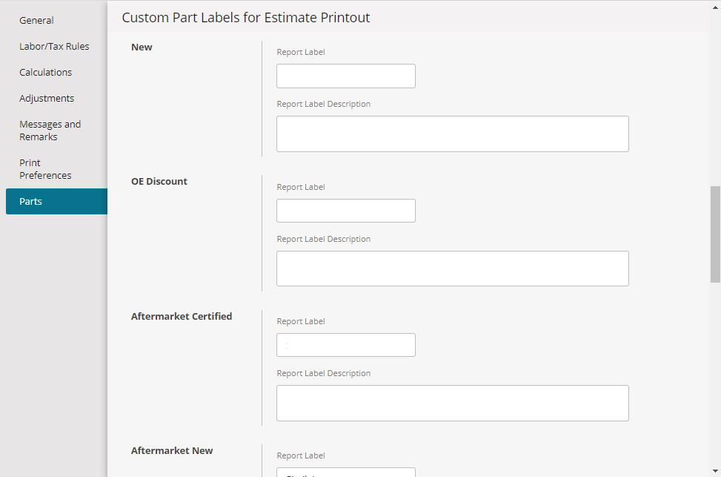Click the 'Custom Part Labels for Estimate Printout' heading

tap(246, 18)
